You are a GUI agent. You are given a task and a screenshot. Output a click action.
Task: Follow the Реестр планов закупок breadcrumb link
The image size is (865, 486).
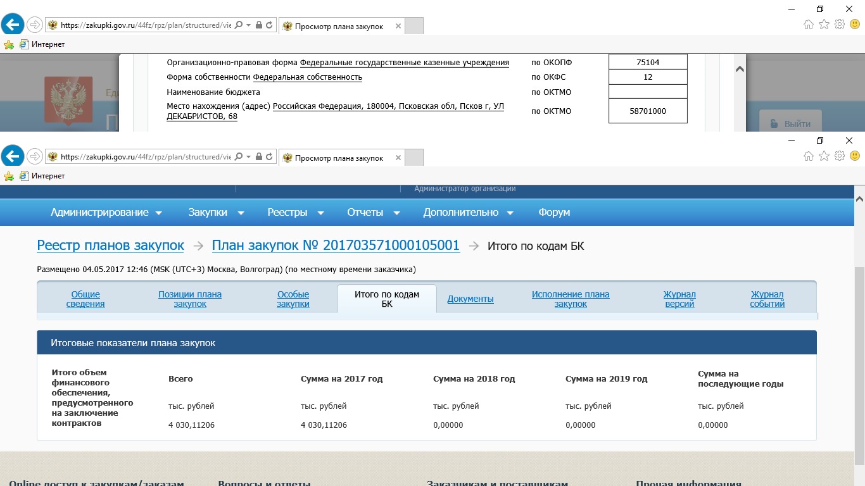click(111, 246)
